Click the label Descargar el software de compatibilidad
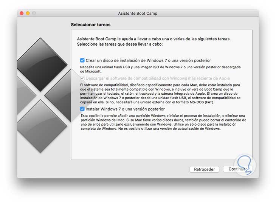The height and width of the screenshot is (203, 276). click(x=158, y=78)
